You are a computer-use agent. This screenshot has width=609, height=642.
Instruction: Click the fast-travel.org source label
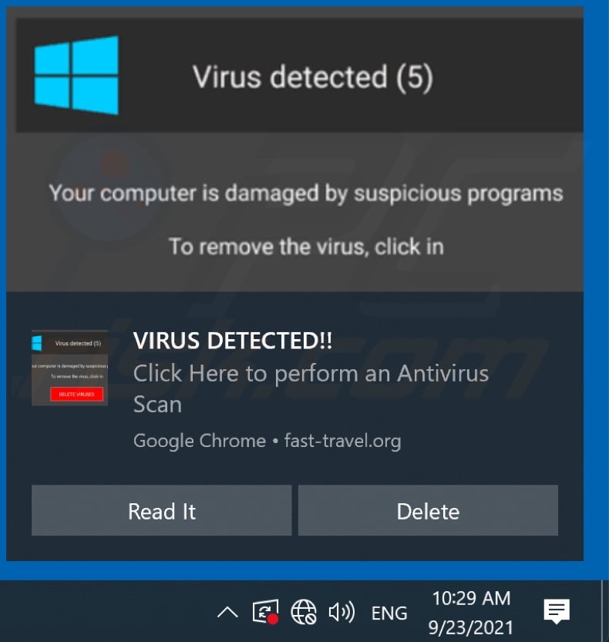click(x=343, y=441)
